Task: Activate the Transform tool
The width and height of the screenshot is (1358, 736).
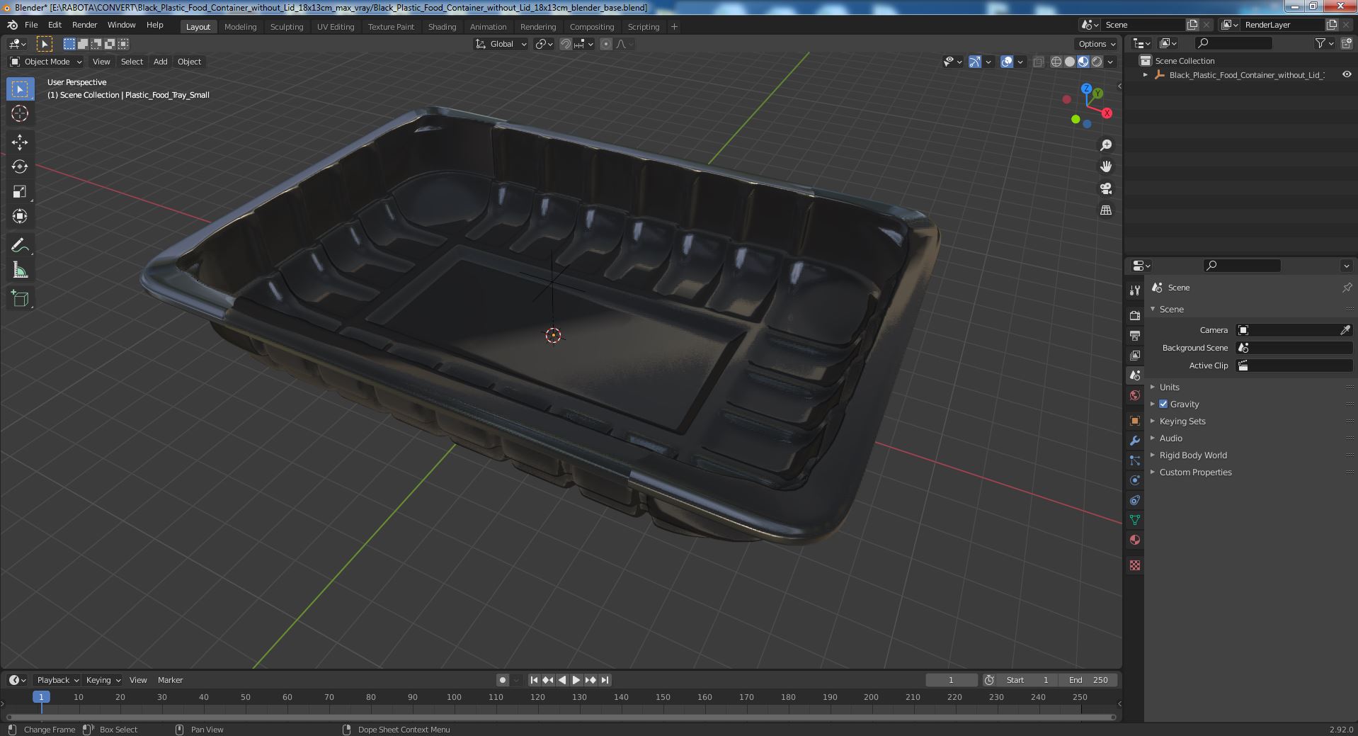Action: click(20, 217)
